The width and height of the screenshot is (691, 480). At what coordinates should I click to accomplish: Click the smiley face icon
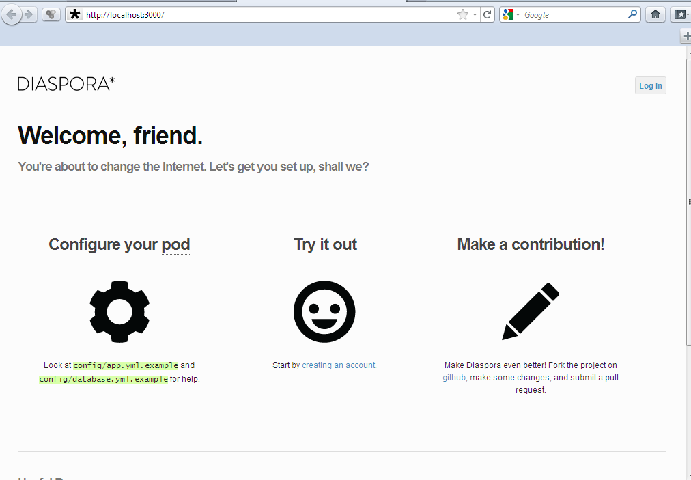tap(324, 311)
